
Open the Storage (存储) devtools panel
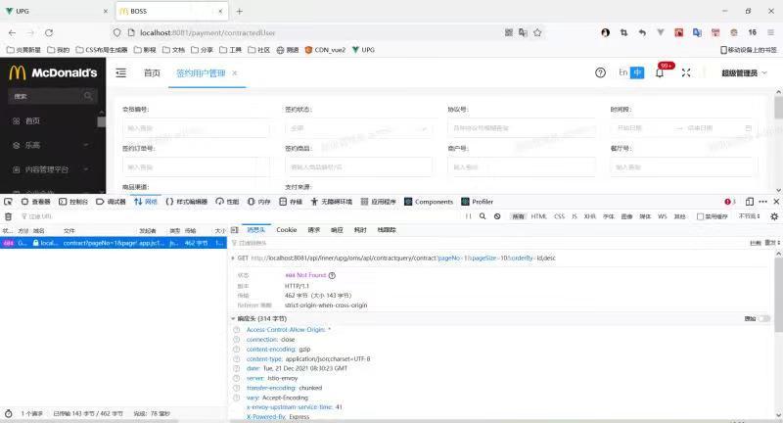point(291,202)
